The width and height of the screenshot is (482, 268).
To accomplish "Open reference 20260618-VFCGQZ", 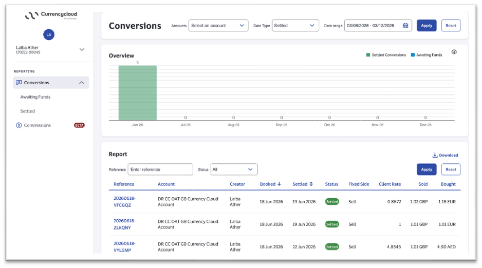I will click(124, 202).
